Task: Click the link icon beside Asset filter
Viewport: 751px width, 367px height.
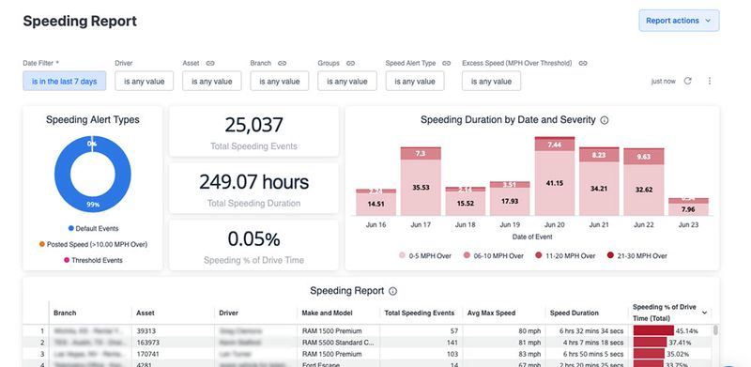Action: pyautogui.click(x=210, y=63)
